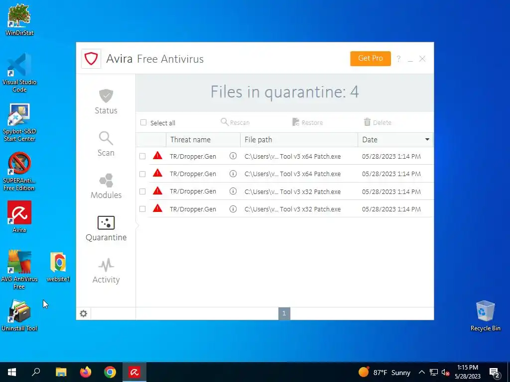Open taskbar search
510x382 pixels.
(x=36, y=372)
